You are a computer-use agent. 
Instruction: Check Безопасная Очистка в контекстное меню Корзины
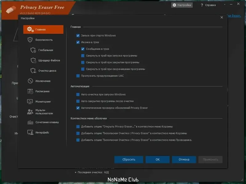click(78, 133)
